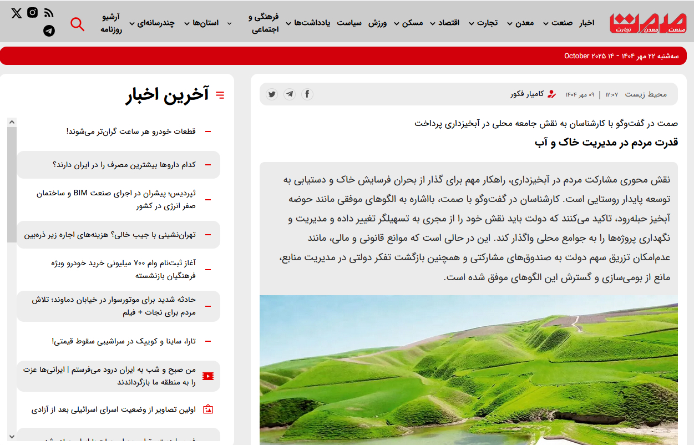Open the Instagram page from the header

(33, 12)
